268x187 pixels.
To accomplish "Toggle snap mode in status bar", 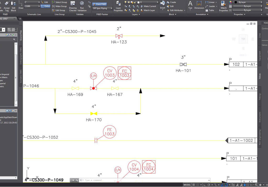I will pos(198,185).
